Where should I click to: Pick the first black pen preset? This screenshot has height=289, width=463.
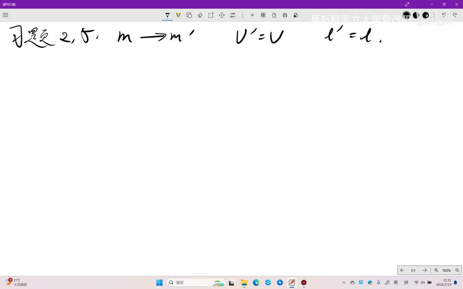406,15
